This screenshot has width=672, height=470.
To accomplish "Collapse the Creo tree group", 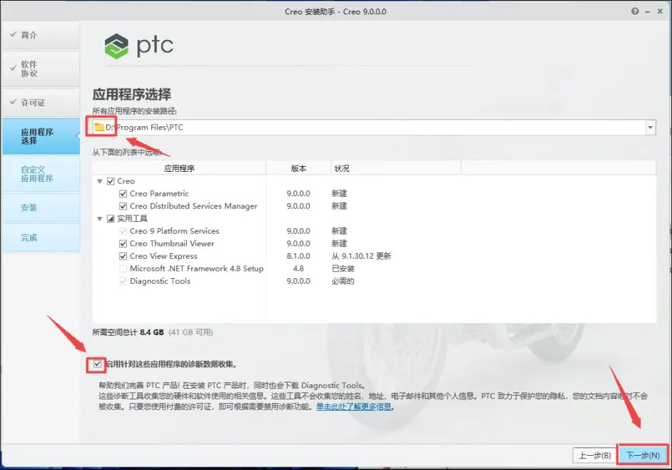I will (x=99, y=181).
